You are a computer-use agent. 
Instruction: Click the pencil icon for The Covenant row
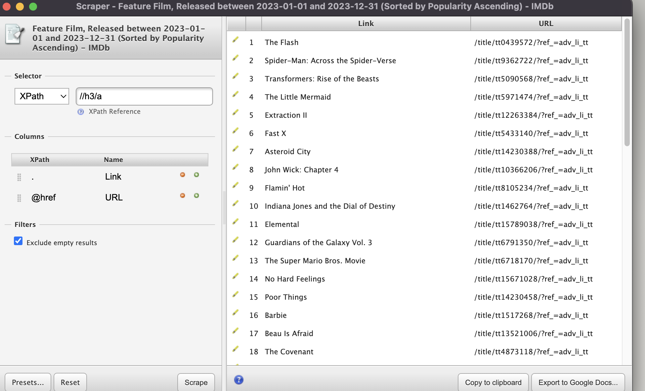[x=236, y=349]
